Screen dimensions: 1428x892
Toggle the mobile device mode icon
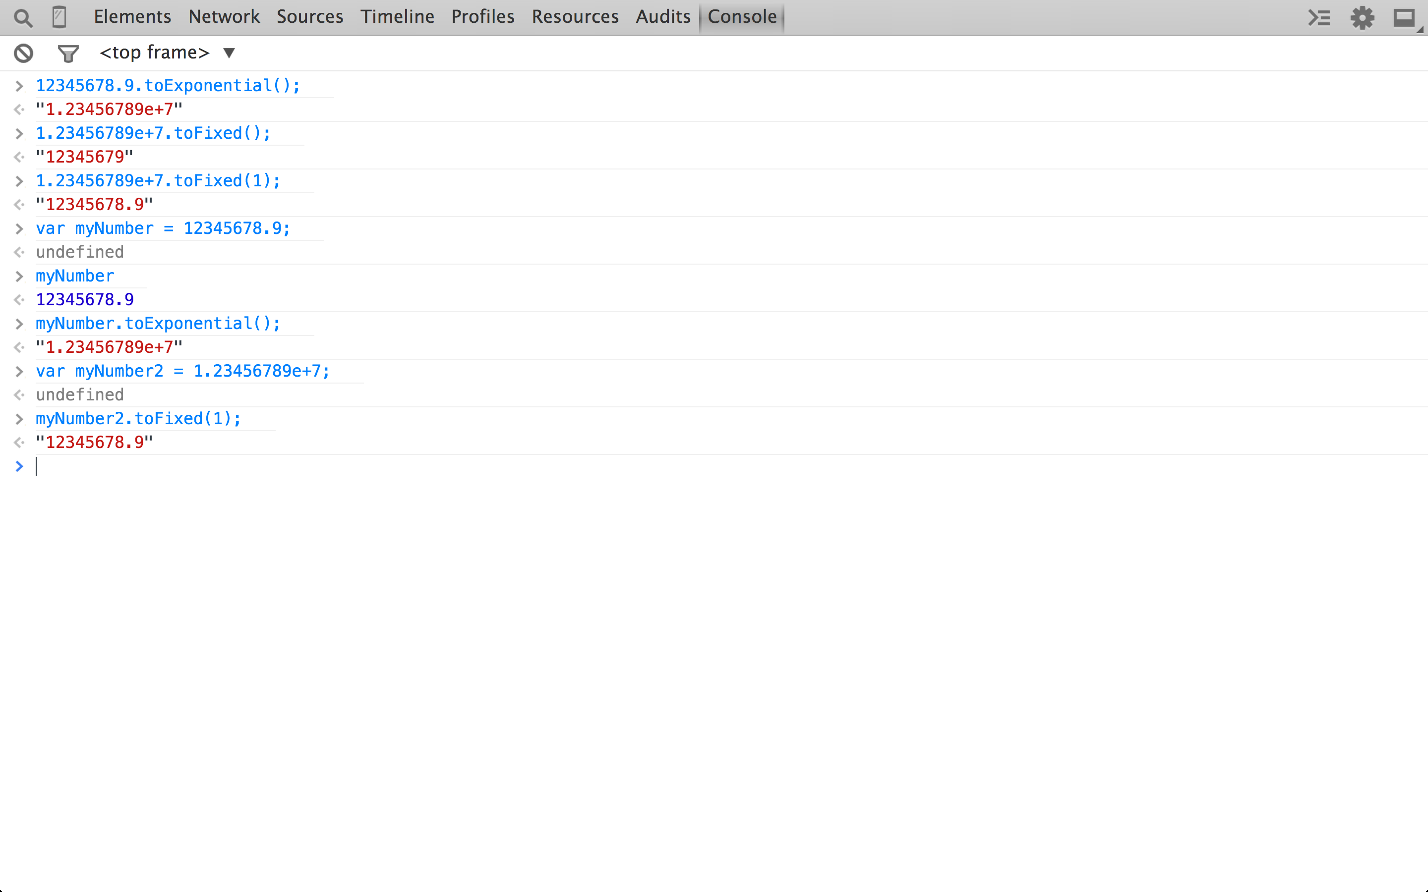[59, 18]
